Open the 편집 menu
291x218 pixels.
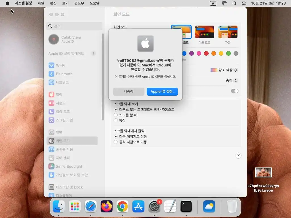click(53, 3)
